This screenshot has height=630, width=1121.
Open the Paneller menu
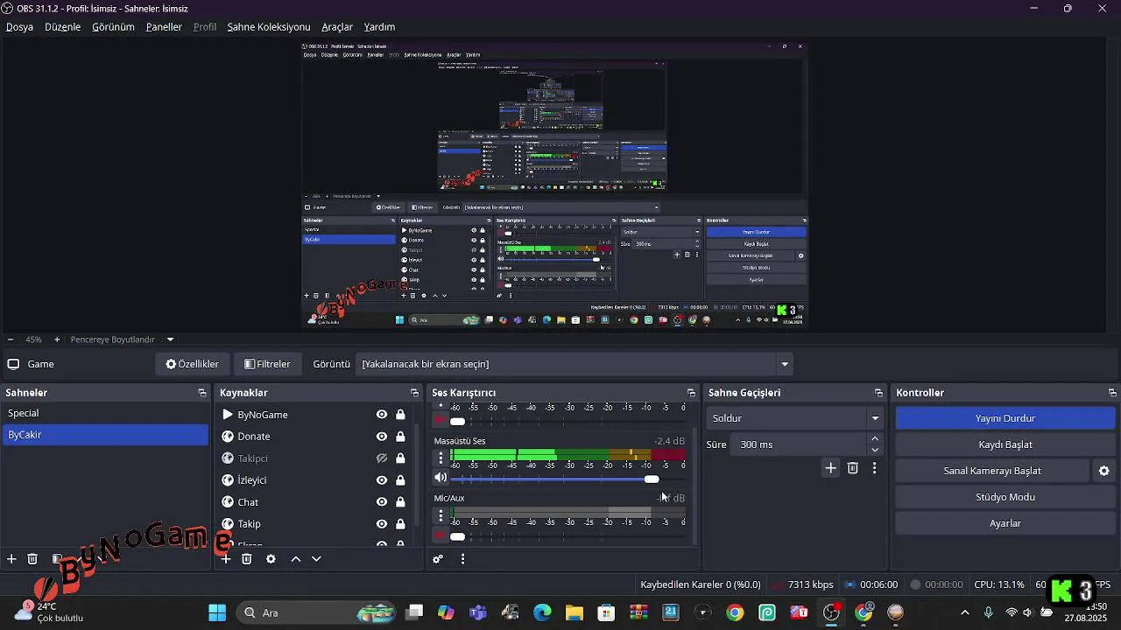pyautogui.click(x=164, y=27)
